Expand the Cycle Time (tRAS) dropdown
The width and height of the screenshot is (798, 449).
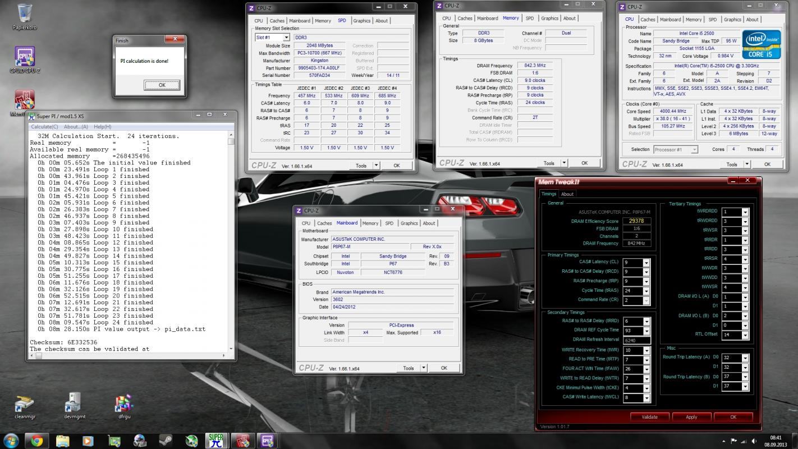click(646, 291)
